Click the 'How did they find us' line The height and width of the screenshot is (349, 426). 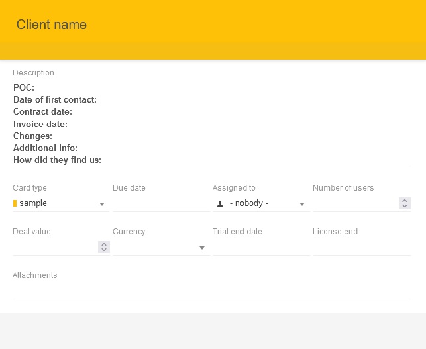click(x=57, y=160)
